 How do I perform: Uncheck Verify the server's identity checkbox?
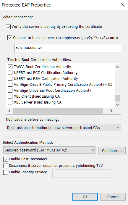point(8,27)
